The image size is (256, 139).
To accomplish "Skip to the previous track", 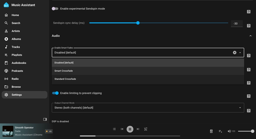I will click(122, 129).
